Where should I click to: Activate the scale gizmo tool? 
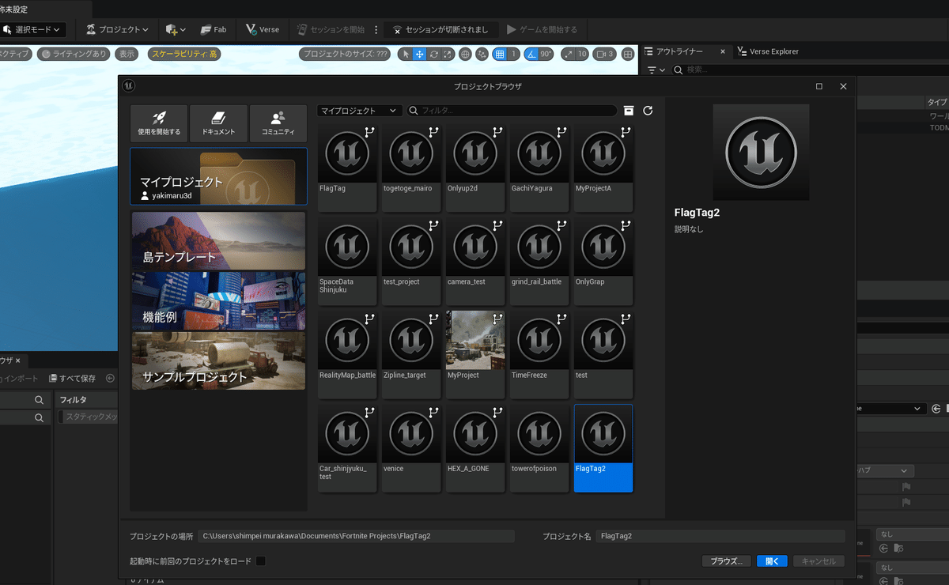coord(448,54)
